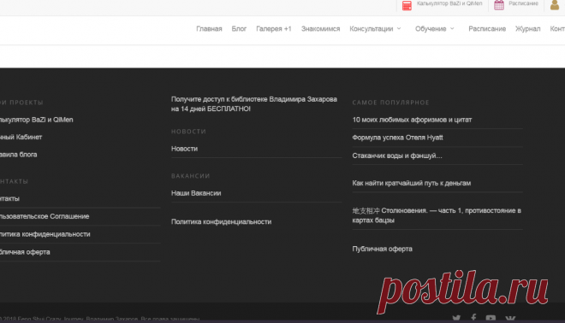565x323 pixels.
Task: Open middle column Политика конфиденциальности link
Action: click(221, 222)
